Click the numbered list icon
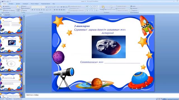Viewport: 179px width, 100px height. [x=58, y=7]
